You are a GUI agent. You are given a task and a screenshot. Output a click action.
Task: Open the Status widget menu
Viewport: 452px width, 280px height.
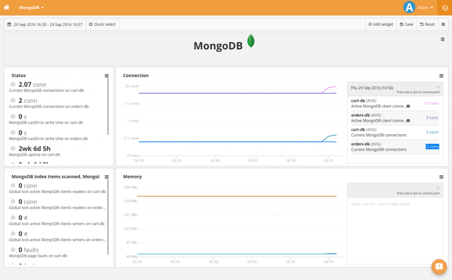[106, 75]
